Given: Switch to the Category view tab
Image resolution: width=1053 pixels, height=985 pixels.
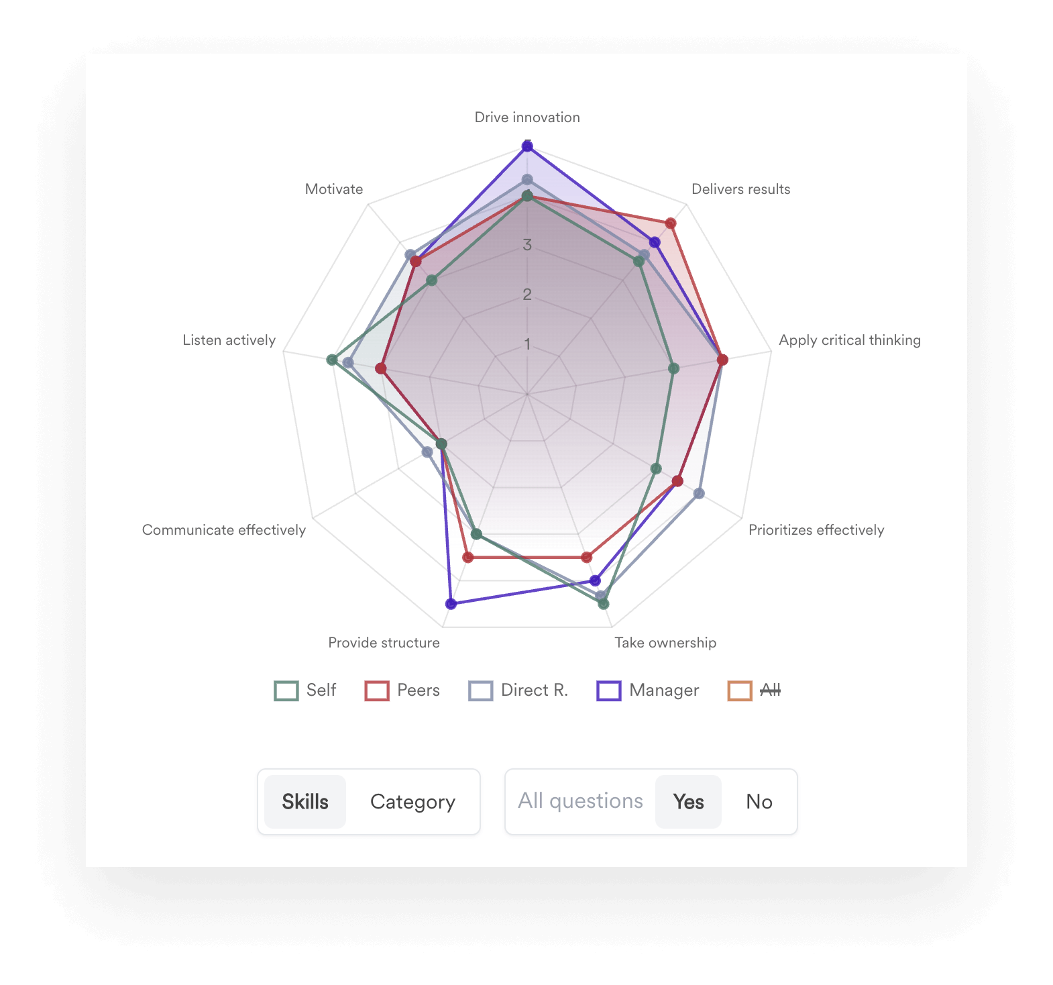Looking at the screenshot, I should [x=412, y=801].
